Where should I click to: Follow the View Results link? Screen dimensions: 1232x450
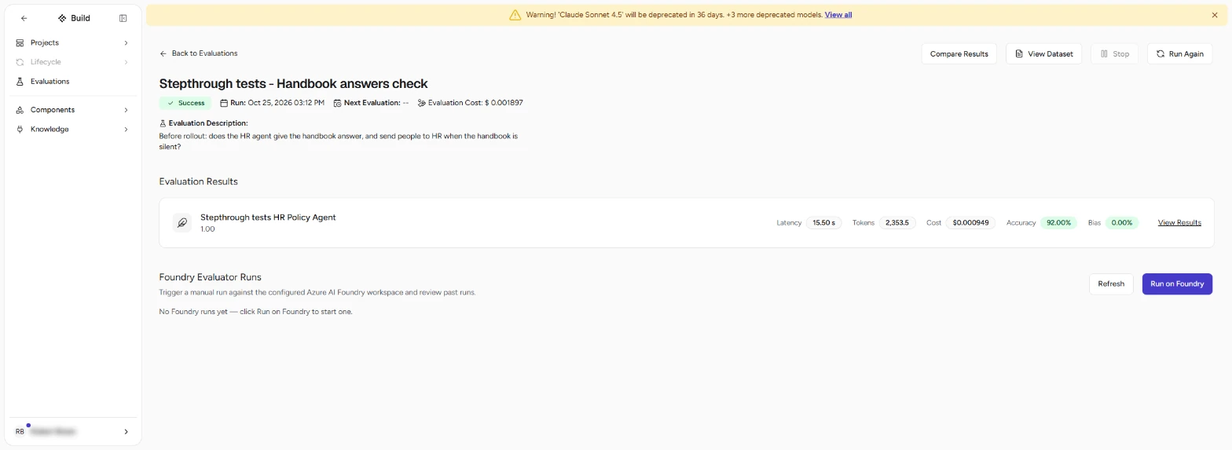(x=1179, y=223)
